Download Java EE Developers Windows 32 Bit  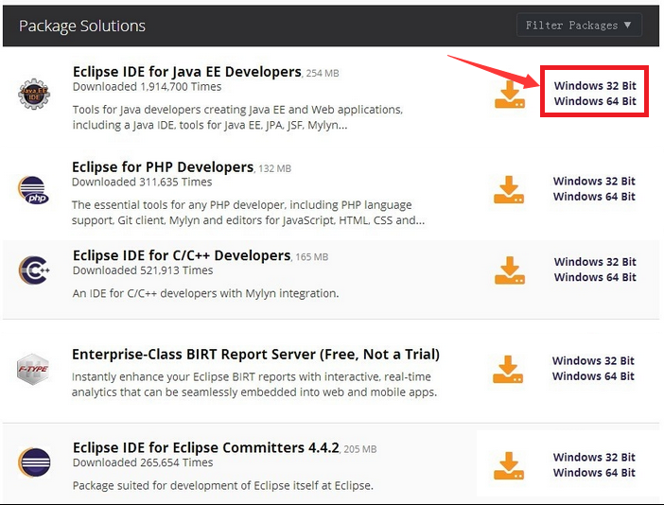coord(595,86)
